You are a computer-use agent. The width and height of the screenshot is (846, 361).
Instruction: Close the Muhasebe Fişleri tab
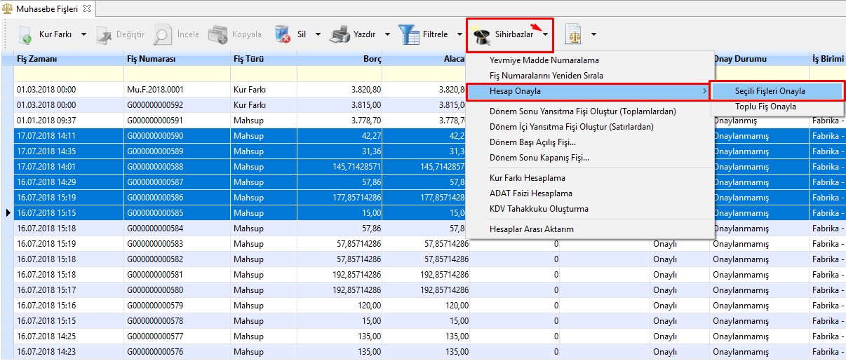point(87,9)
